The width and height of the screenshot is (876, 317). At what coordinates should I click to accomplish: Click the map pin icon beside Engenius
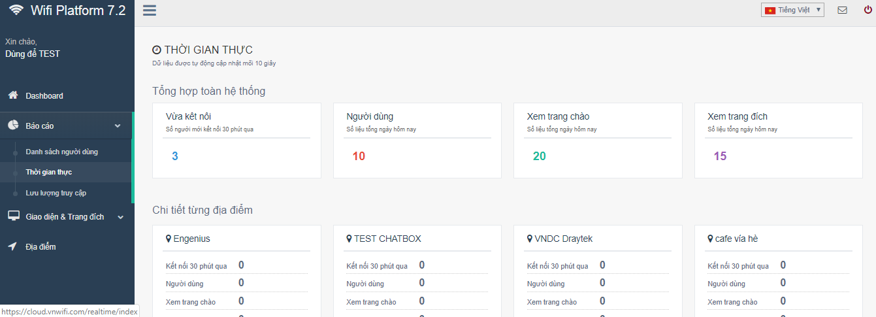coord(169,239)
